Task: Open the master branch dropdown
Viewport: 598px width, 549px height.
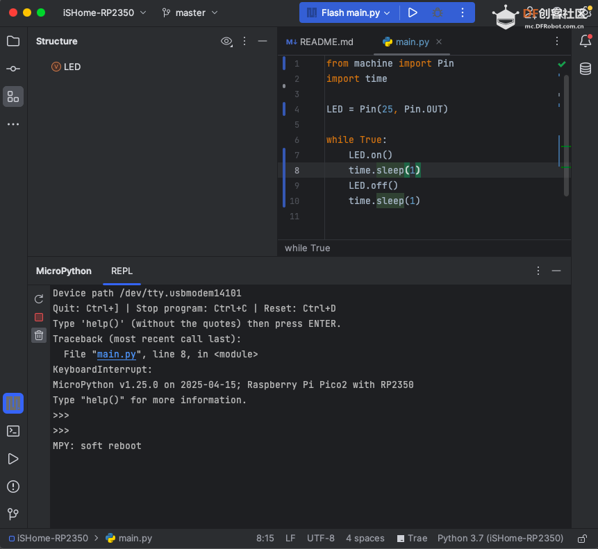Action: click(190, 12)
